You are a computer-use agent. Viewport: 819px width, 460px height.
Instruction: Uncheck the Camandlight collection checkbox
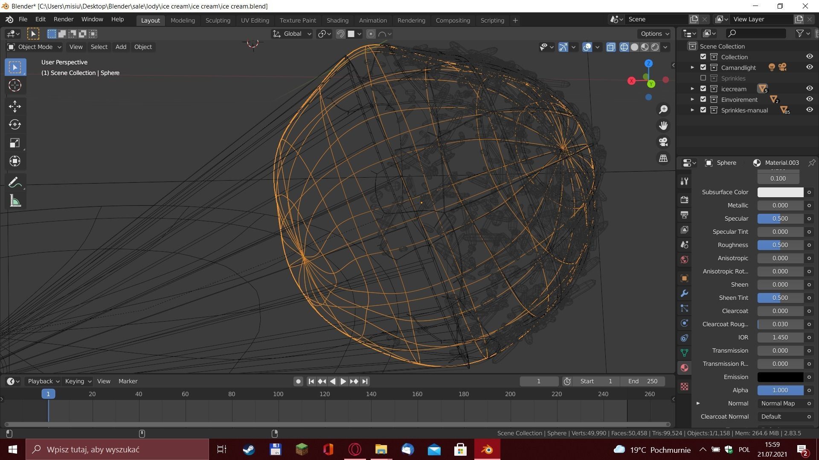(x=703, y=67)
